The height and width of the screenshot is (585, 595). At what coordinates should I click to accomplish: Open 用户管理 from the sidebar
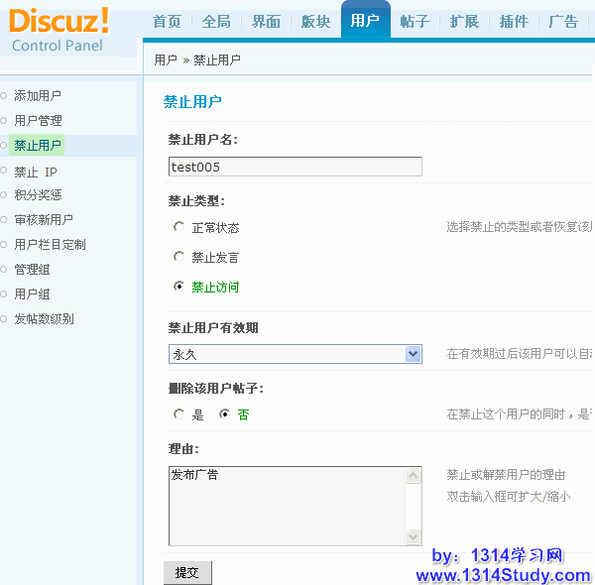click(38, 121)
